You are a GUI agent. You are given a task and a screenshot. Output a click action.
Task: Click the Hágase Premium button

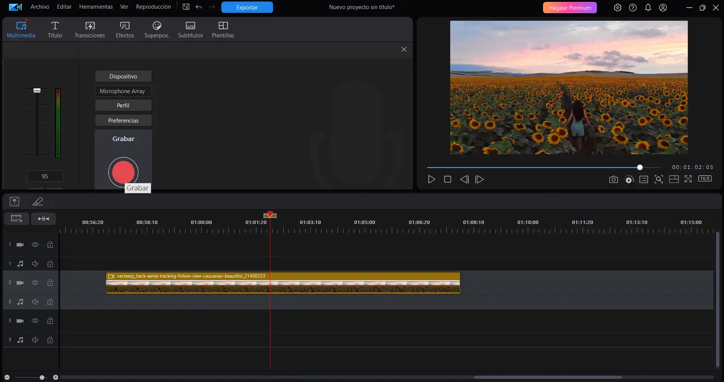tap(569, 7)
